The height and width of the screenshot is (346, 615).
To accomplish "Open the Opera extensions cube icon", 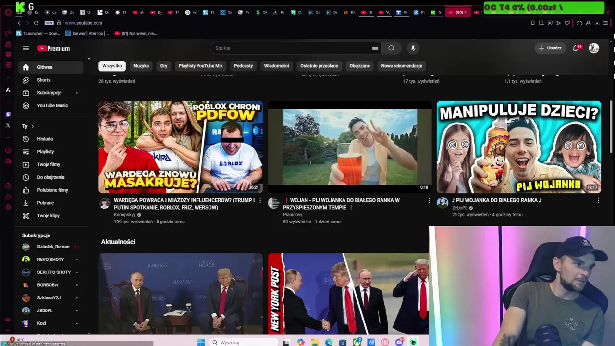I will coord(579,23).
